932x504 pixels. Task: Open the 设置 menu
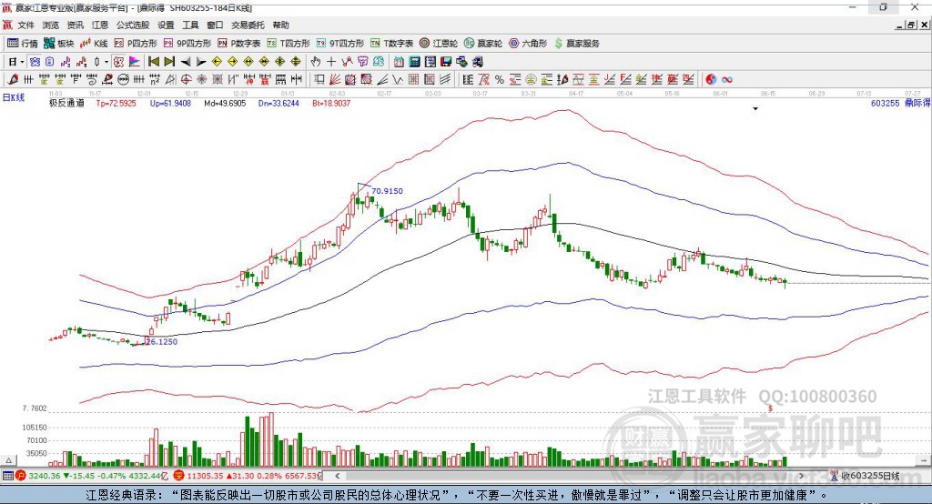166,25
